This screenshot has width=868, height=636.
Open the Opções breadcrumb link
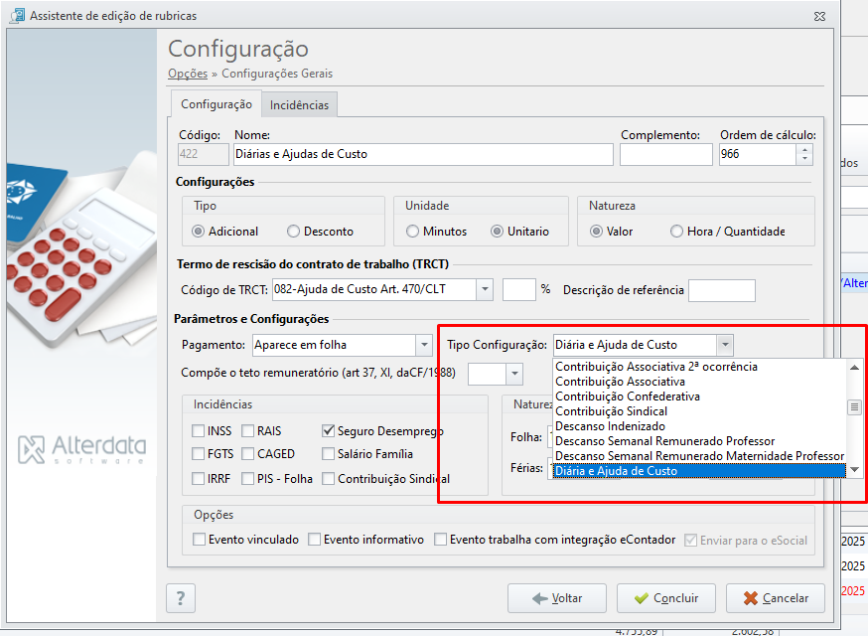point(188,74)
